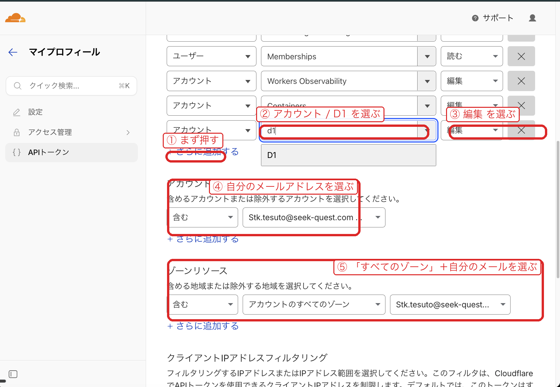Click さらに追加する under zone resources
The width and height of the screenshot is (560, 387).
pyautogui.click(x=203, y=326)
